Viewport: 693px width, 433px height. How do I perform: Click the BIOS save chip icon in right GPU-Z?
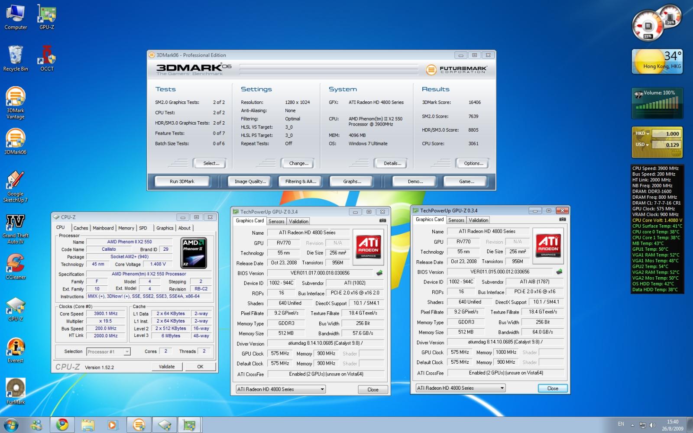click(559, 271)
